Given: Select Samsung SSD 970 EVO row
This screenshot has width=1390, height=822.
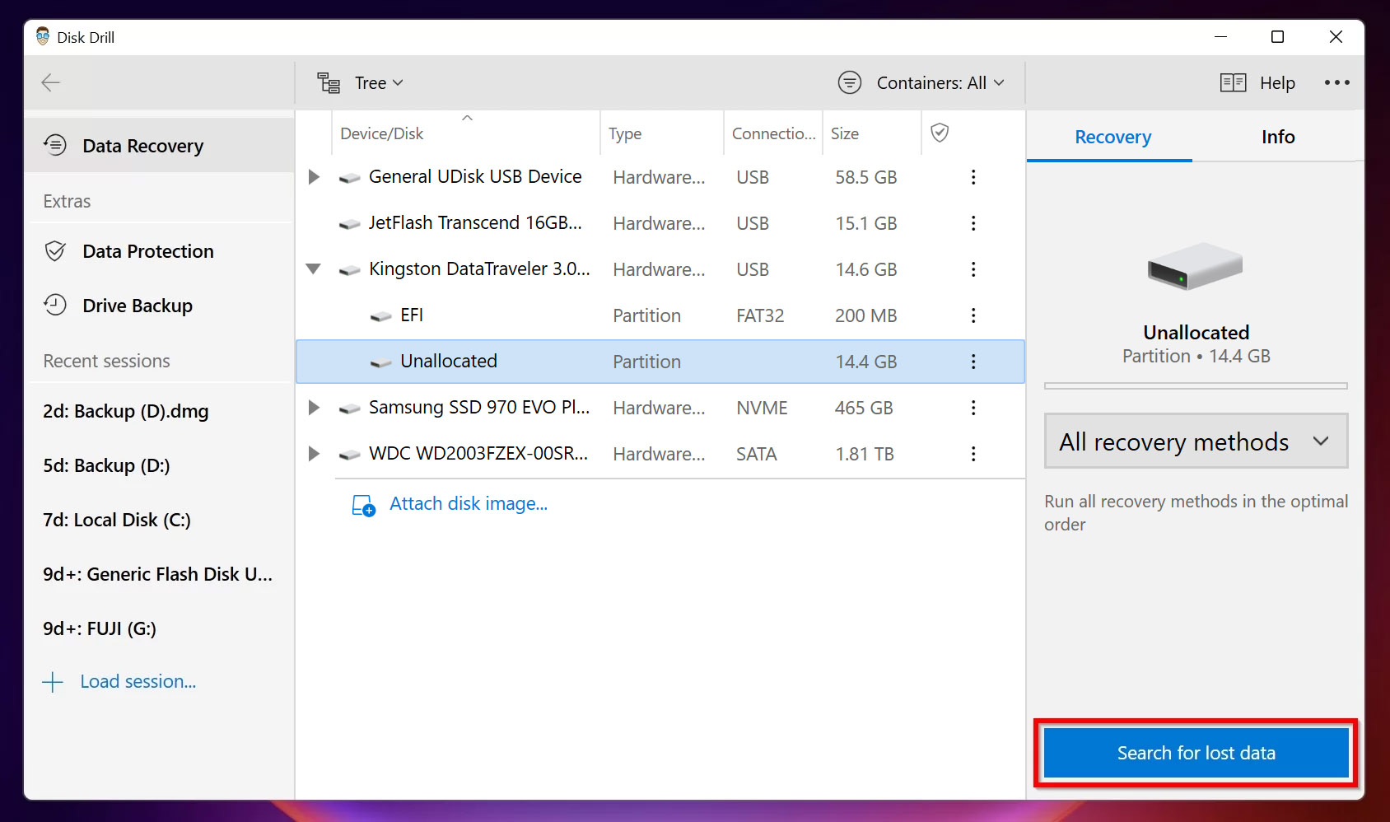Looking at the screenshot, I should click(x=660, y=408).
